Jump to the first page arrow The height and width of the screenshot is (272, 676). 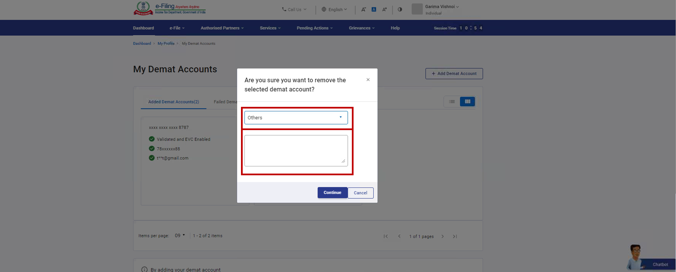coord(386,236)
